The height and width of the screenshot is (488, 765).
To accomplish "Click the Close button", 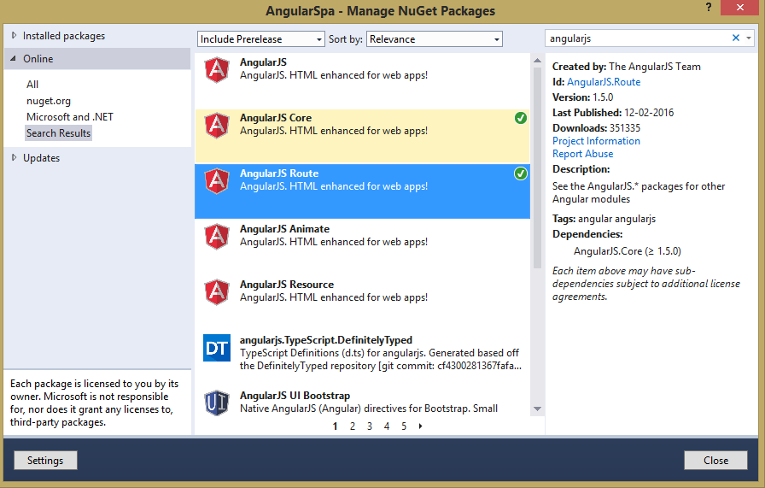I will tap(715, 460).
